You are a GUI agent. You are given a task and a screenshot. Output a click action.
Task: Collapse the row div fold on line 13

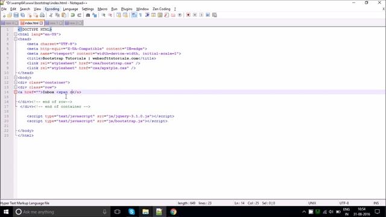click(x=16, y=87)
